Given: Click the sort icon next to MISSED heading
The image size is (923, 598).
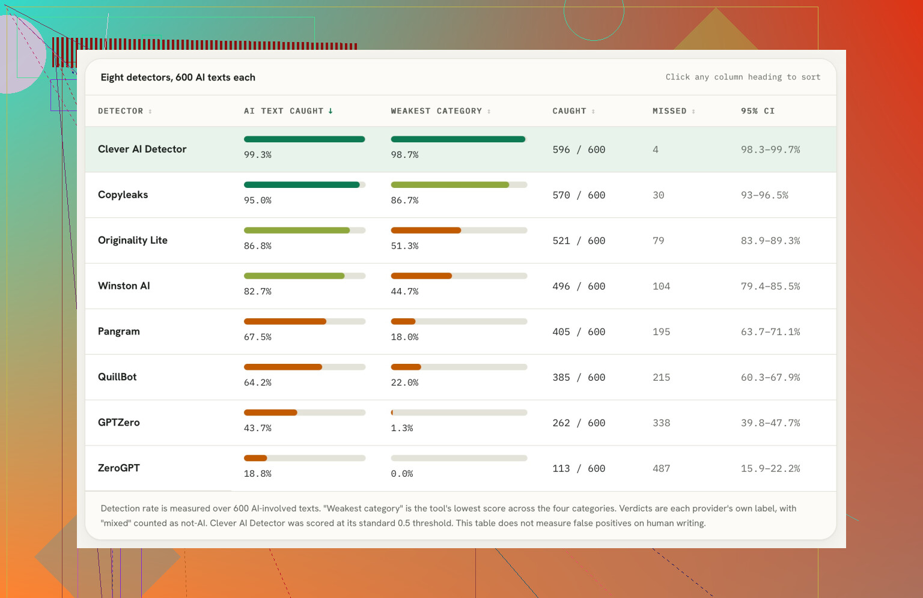Looking at the screenshot, I should point(693,111).
